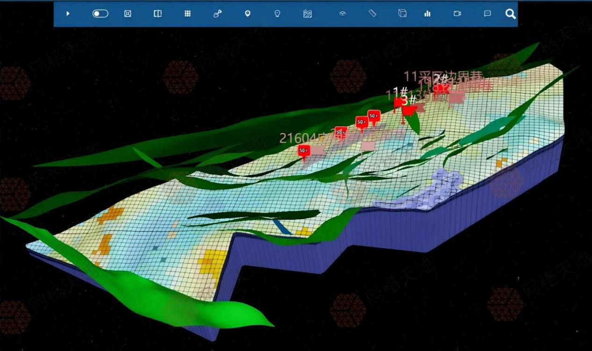
Task: Open the split-panel book icon
Action: (x=158, y=14)
